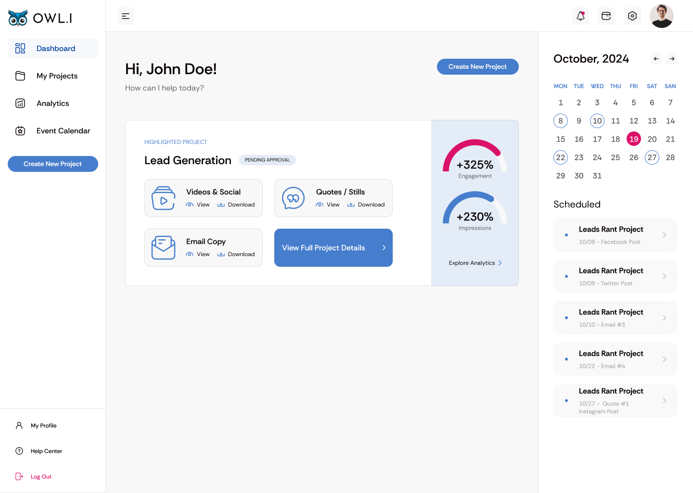View the Videos & Social content
This screenshot has height=493, width=693.
point(198,205)
